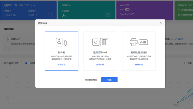The height and width of the screenshot is (109, 193).
Task: Click the 更多 link in 使用帮助
Action: [x=190, y=5]
